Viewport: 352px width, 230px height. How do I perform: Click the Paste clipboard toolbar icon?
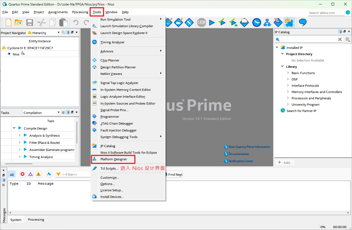(63, 23)
